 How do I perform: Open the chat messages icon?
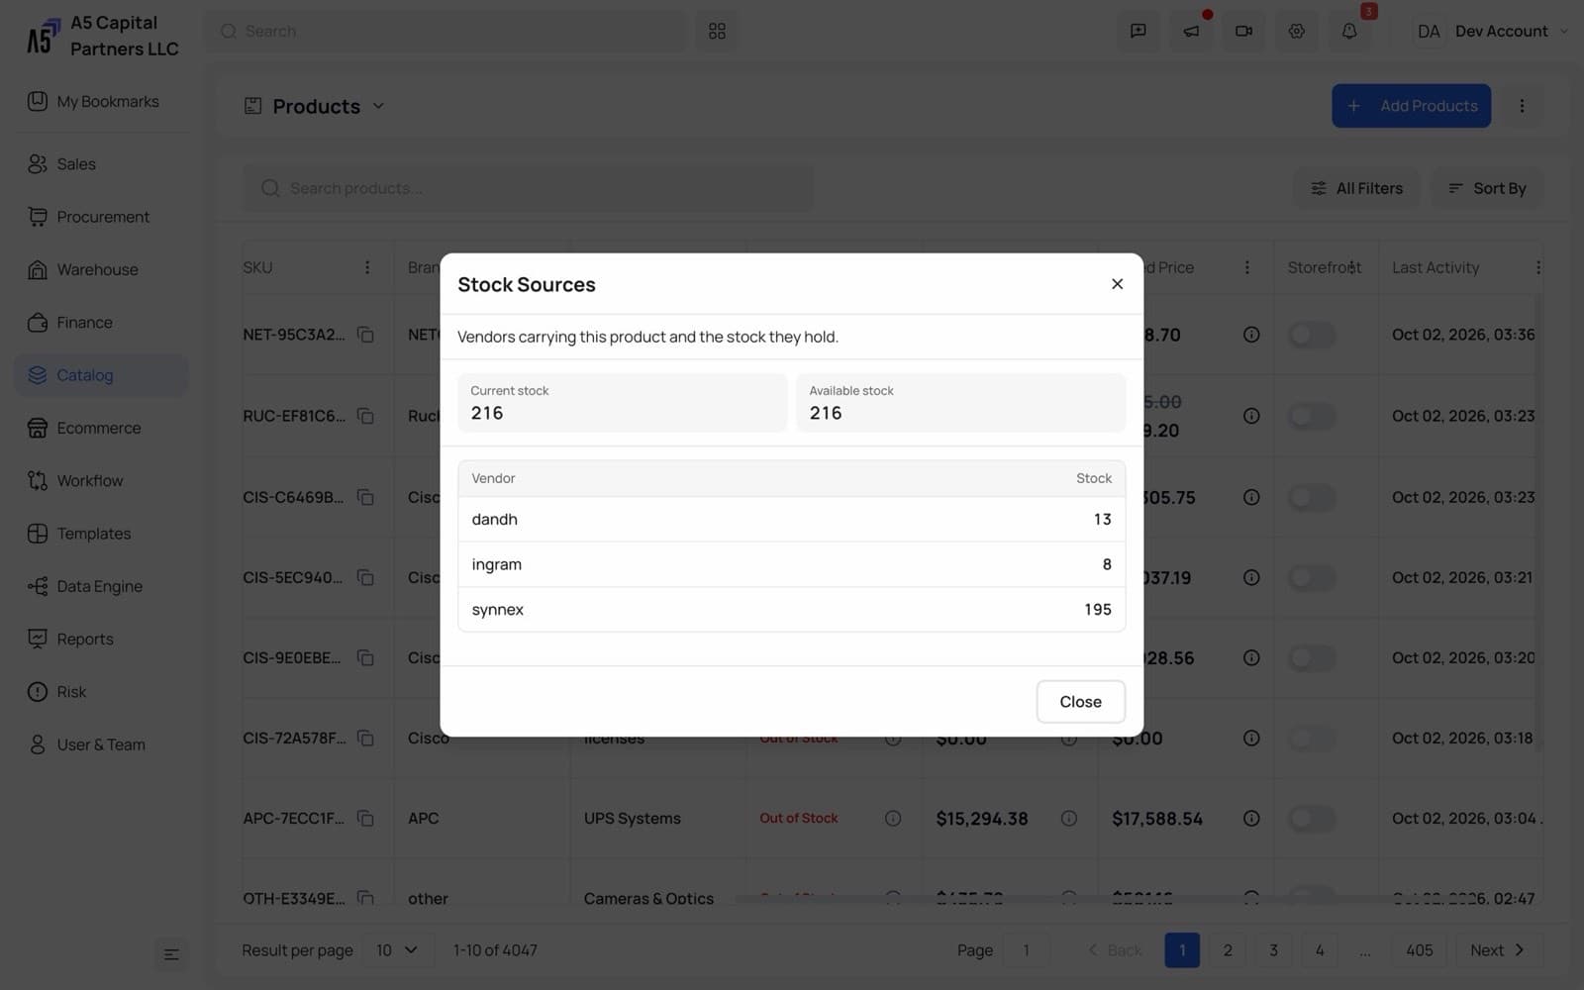click(1138, 31)
